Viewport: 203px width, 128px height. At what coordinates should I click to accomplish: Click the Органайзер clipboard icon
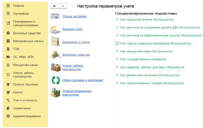8,14
